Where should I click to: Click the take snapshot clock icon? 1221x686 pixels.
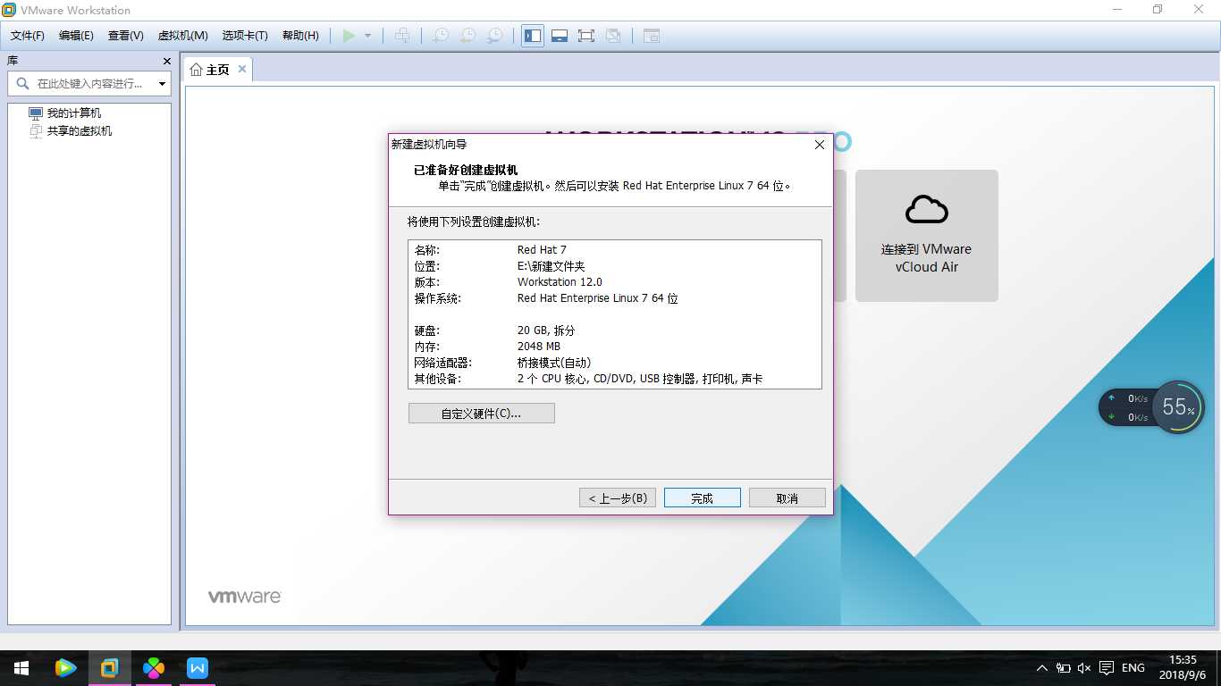click(441, 36)
